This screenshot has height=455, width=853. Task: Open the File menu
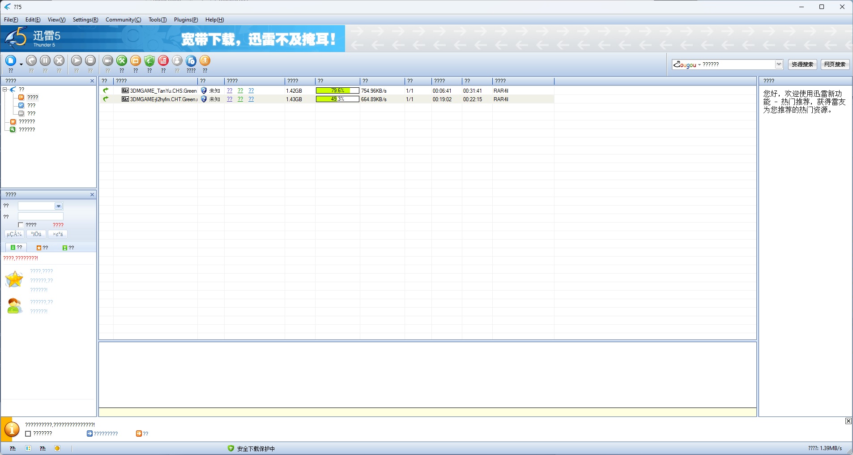[x=11, y=20]
